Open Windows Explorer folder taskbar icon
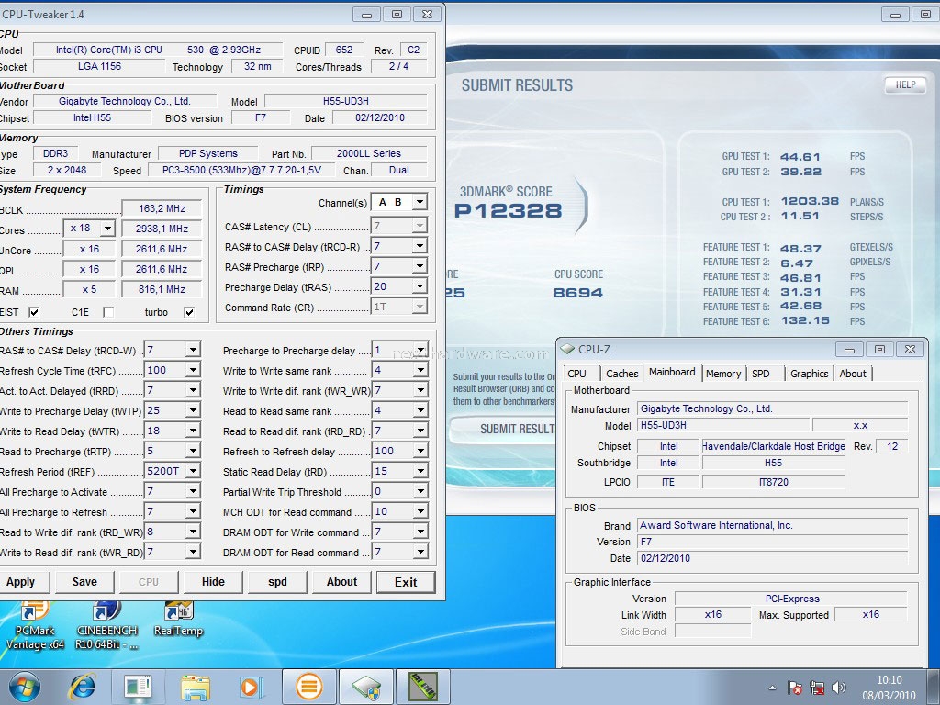 [196, 687]
